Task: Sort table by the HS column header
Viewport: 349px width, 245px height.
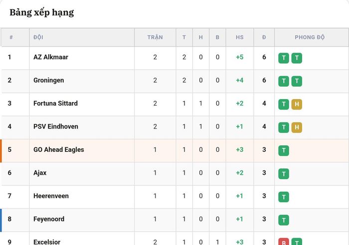Action: tap(240, 37)
